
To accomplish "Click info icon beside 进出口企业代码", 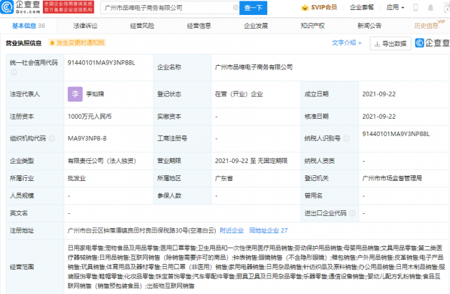I will 352,213.
